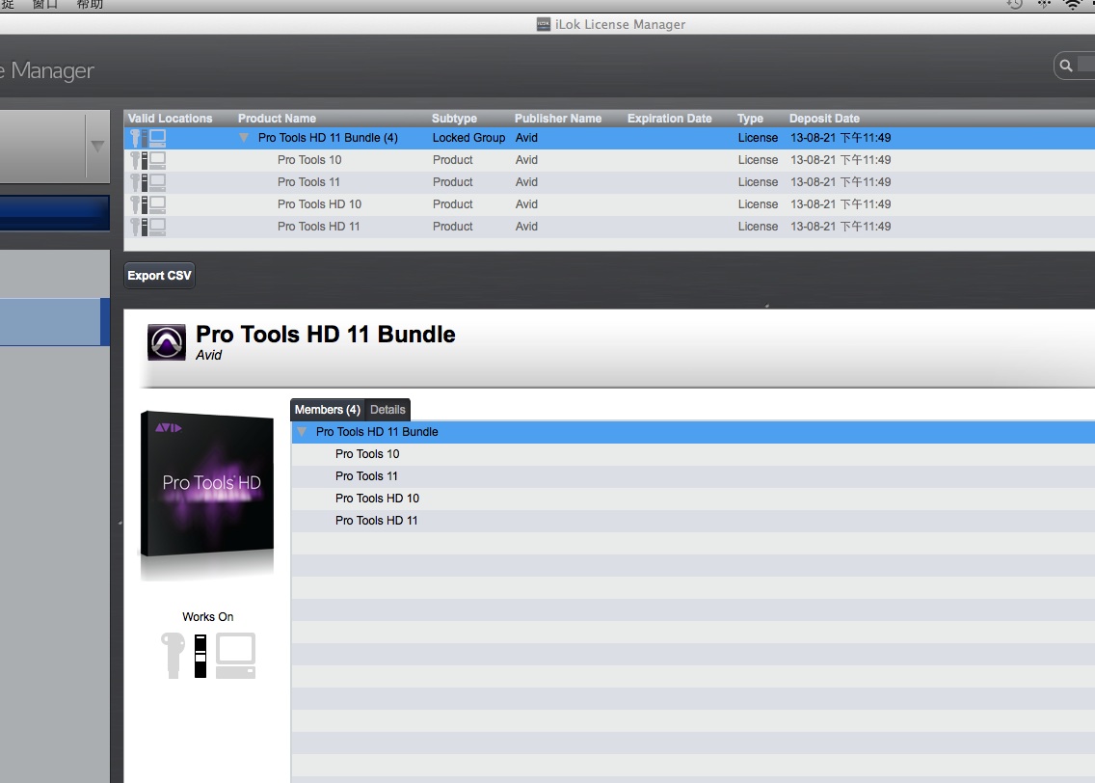
Task: Click the Product subtype cell for Pro Tools 10
Action: coord(452,160)
